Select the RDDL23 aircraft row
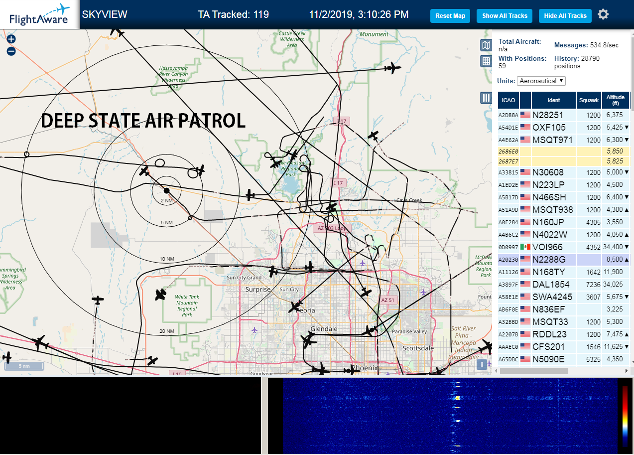The image size is (634, 455). pos(564,334)
